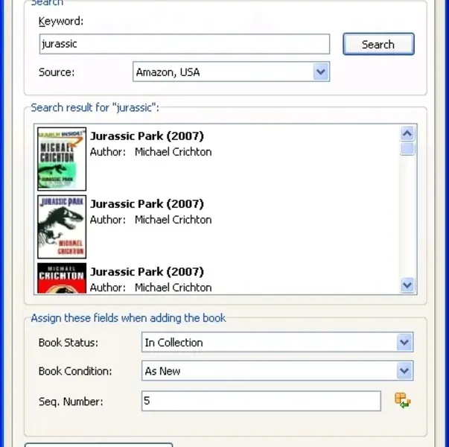The width and height of the screenshot is (449, 447).
Task: Select the first Jurassic Park cover thumbnail
Action: tap(62, 159)
